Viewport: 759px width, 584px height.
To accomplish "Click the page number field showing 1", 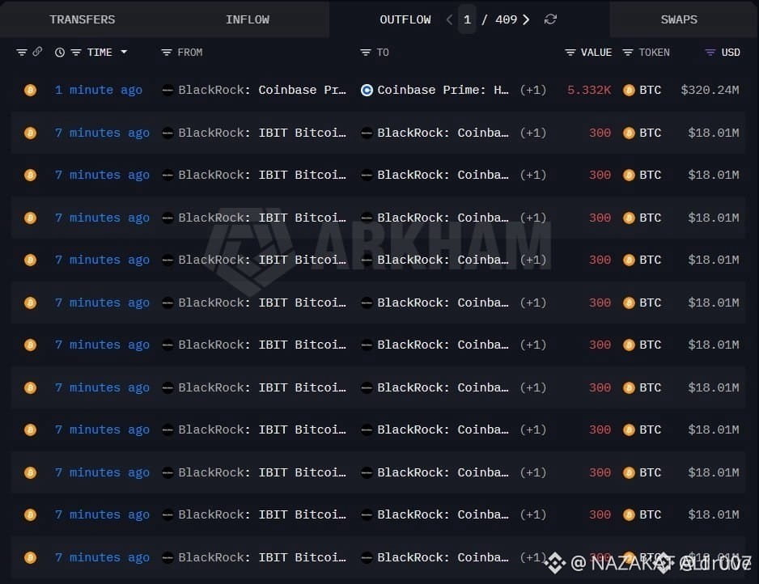I will (467, 19).
